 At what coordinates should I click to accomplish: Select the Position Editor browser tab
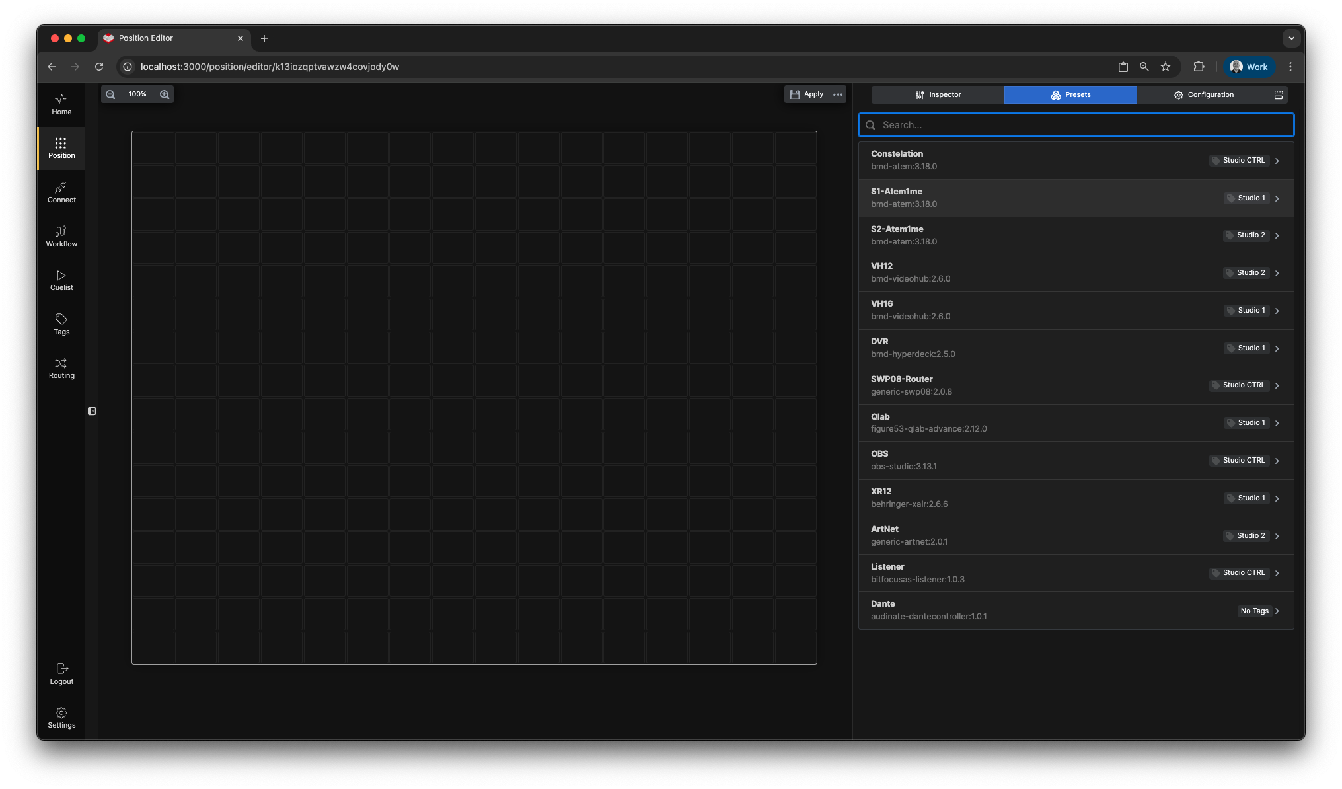click(x=174, y=38)
